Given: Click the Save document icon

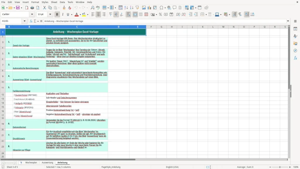Looking at the screenshot, I should click(18, 8).
